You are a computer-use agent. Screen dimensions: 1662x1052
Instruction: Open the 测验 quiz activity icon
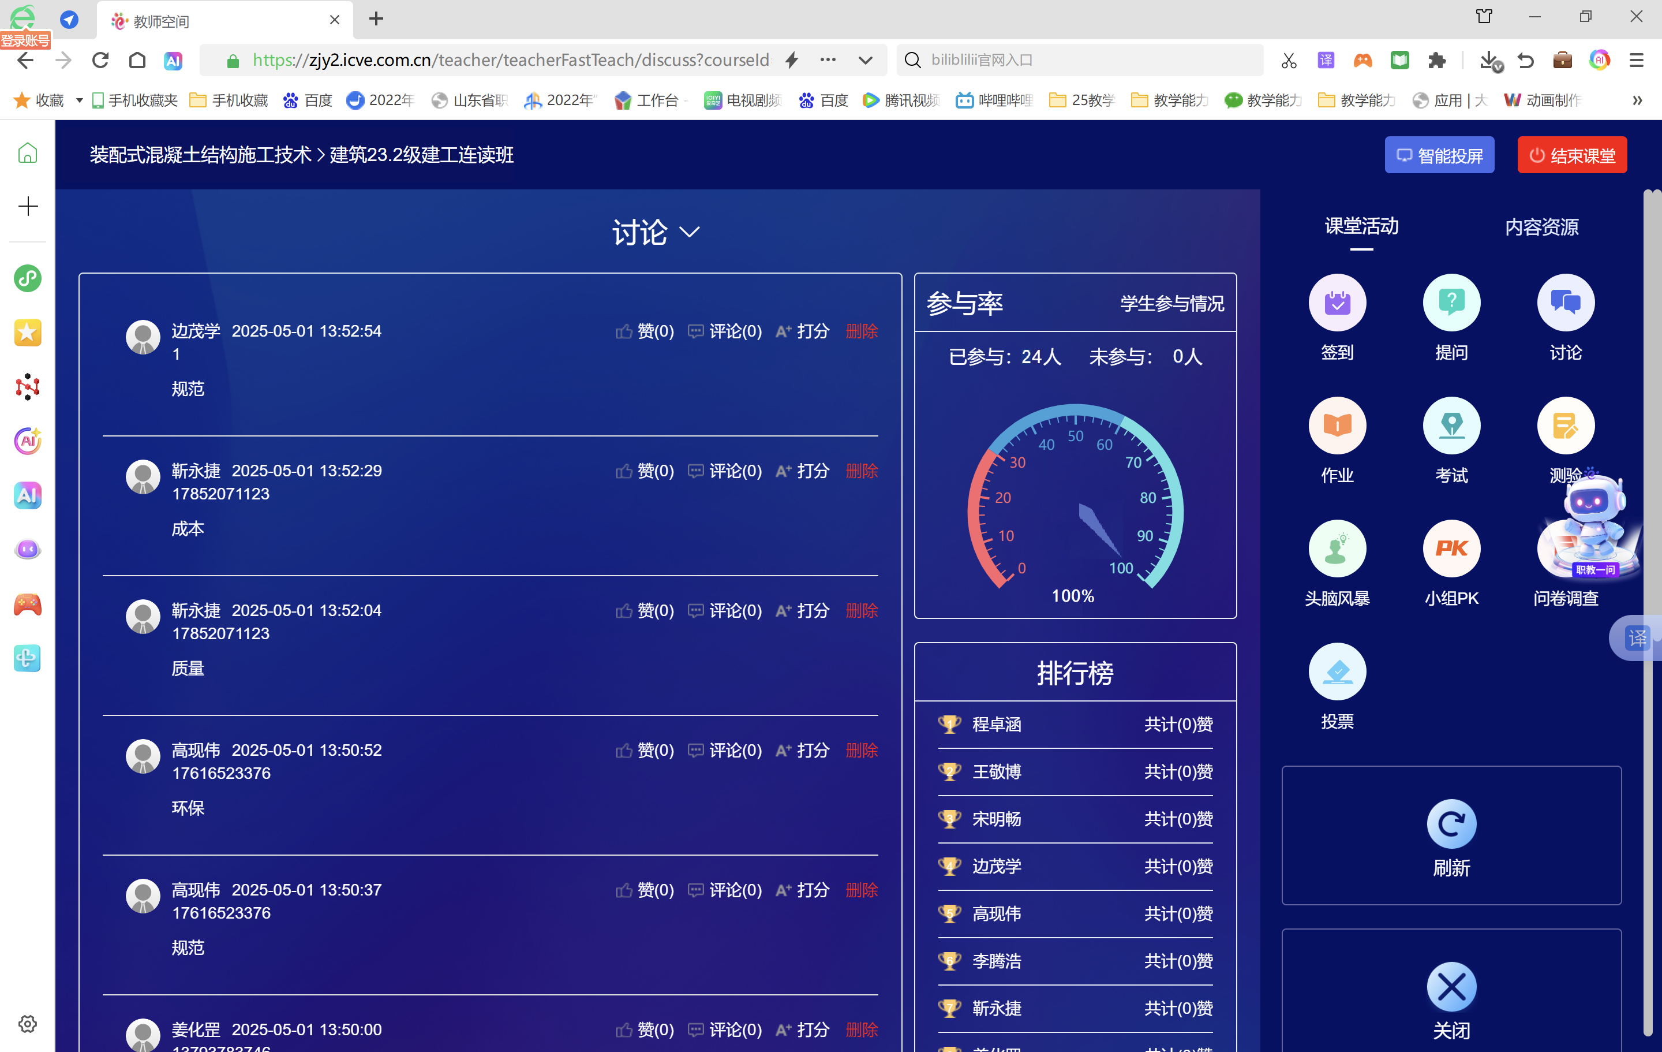click(x=1566, y=426)
